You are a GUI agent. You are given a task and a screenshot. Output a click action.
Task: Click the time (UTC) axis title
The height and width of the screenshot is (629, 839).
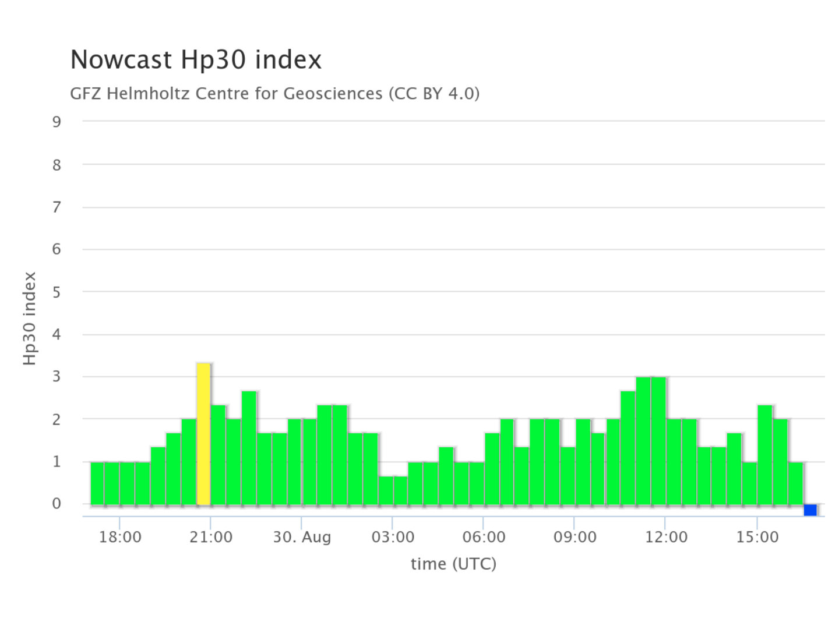453,564
